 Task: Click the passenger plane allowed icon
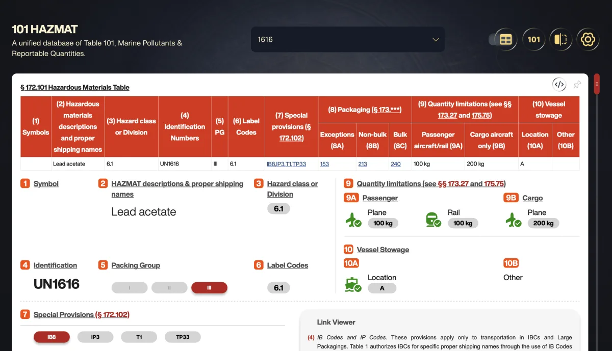coord(353,220)
